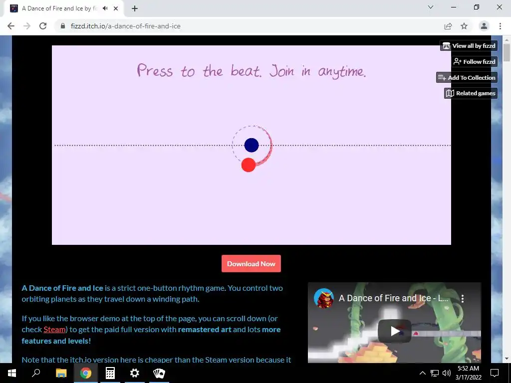Open YouTube video more options menu
This screenshot has height=383, width=511.
462,298
